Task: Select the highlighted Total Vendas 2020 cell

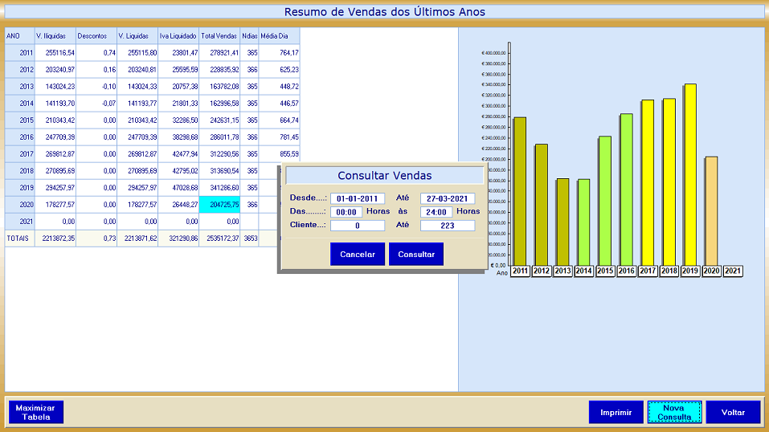Action: [219, 205]
